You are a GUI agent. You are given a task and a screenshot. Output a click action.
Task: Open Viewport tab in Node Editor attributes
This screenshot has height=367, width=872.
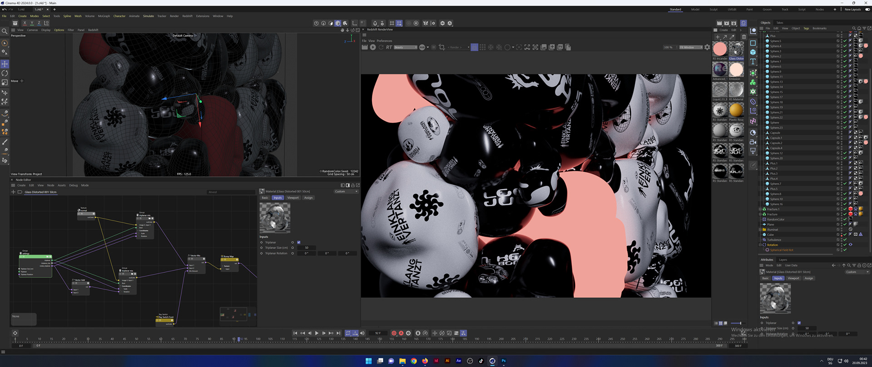[293, 198]
